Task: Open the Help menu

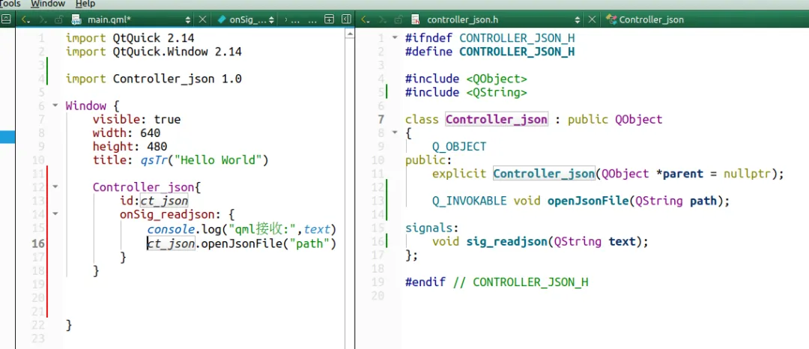Action: click(x=85, y=4)
